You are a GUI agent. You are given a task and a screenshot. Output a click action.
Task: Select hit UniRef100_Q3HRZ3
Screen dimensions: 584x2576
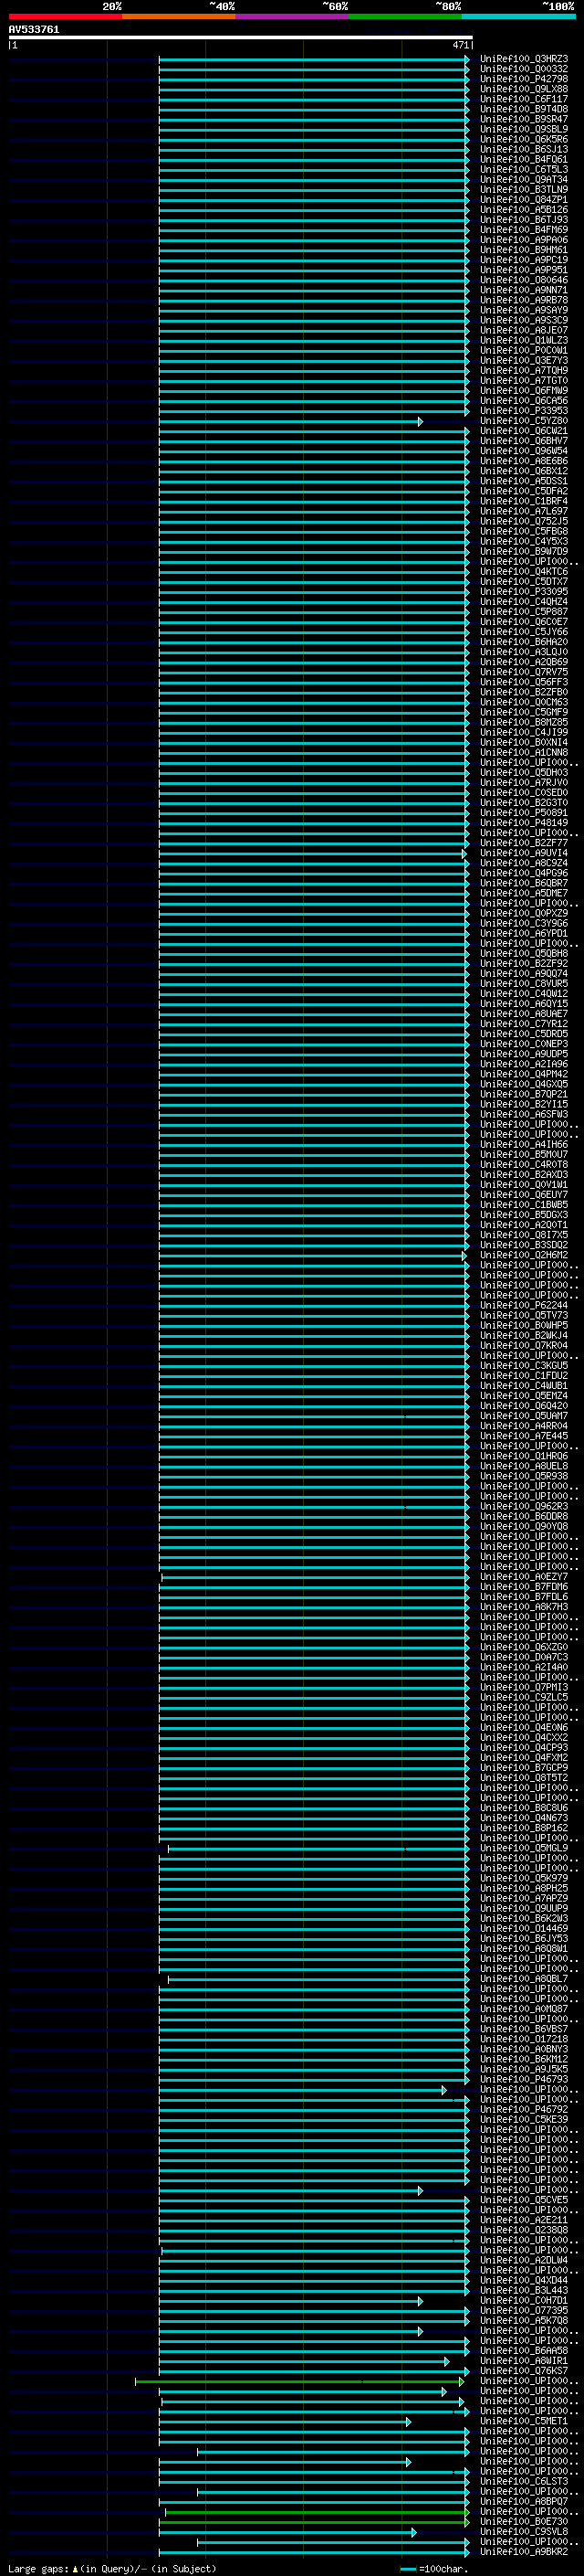pyautogui.click(x=523, y=59)
